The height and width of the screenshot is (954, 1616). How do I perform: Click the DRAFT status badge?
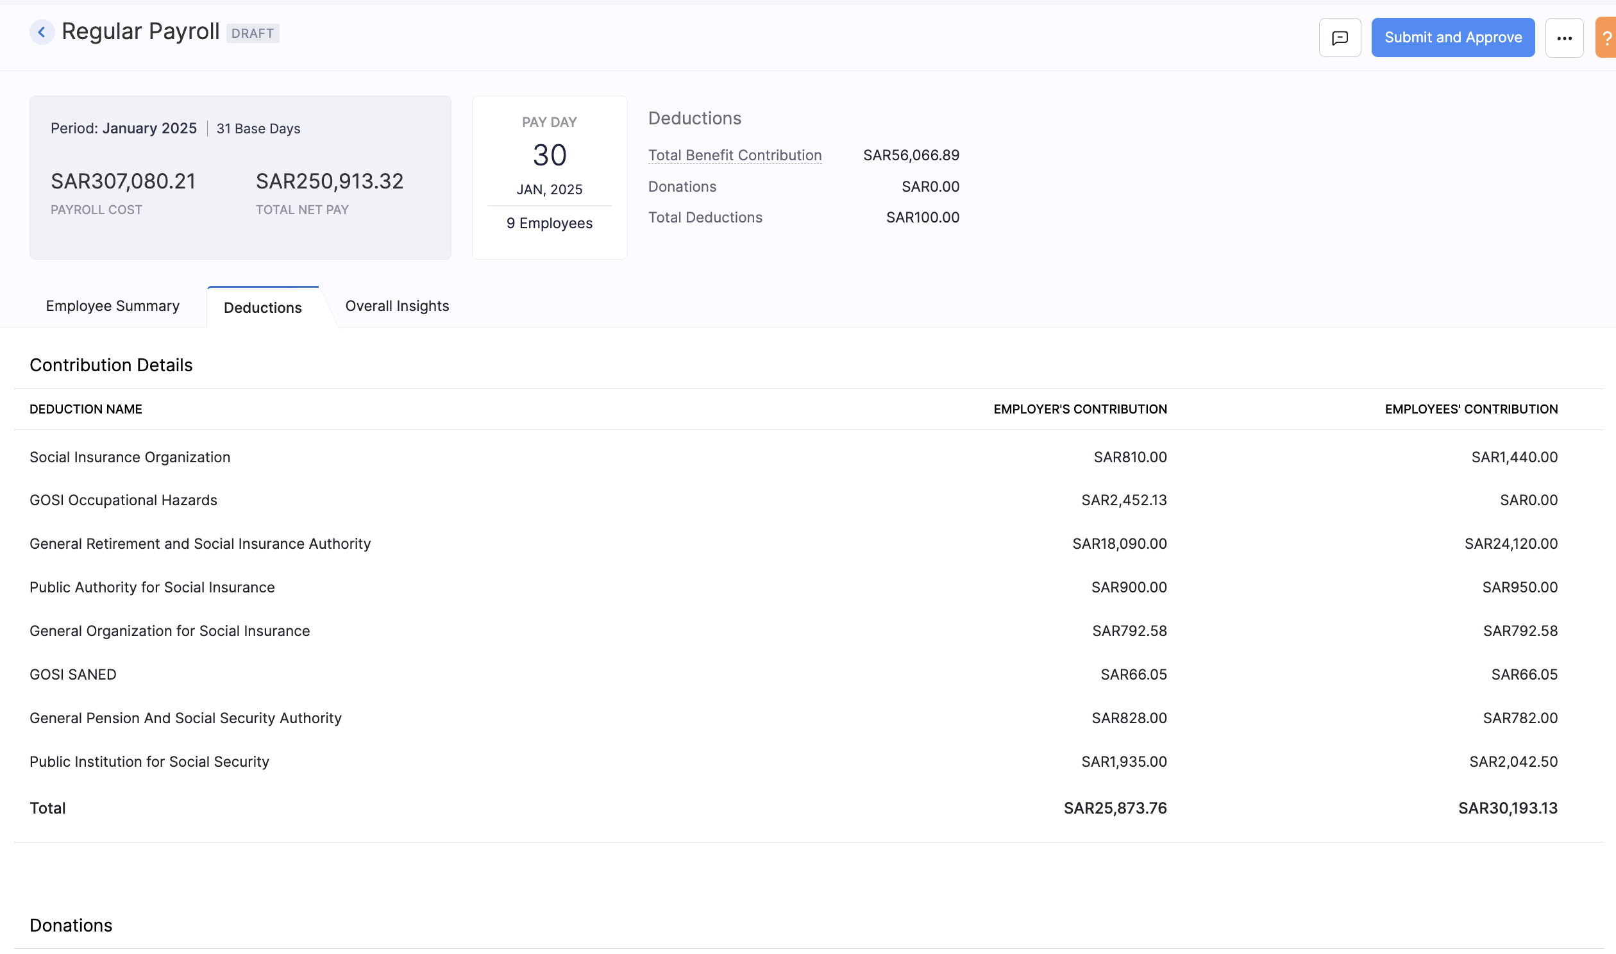click(253, 33)
